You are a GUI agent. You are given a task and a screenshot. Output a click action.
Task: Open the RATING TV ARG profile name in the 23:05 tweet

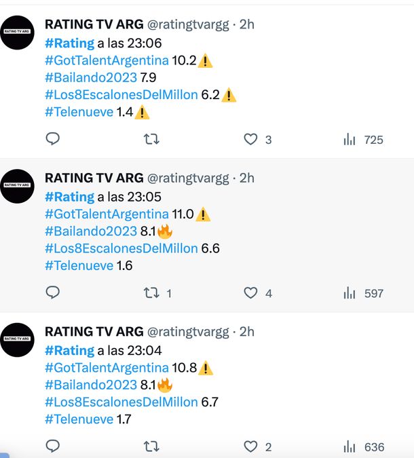pyautogui.click(x=94, y=178)
